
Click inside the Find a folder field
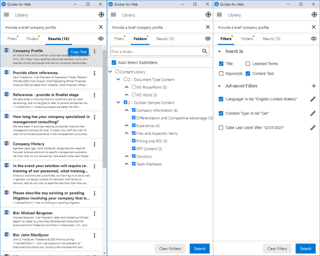tap(155, 52)
